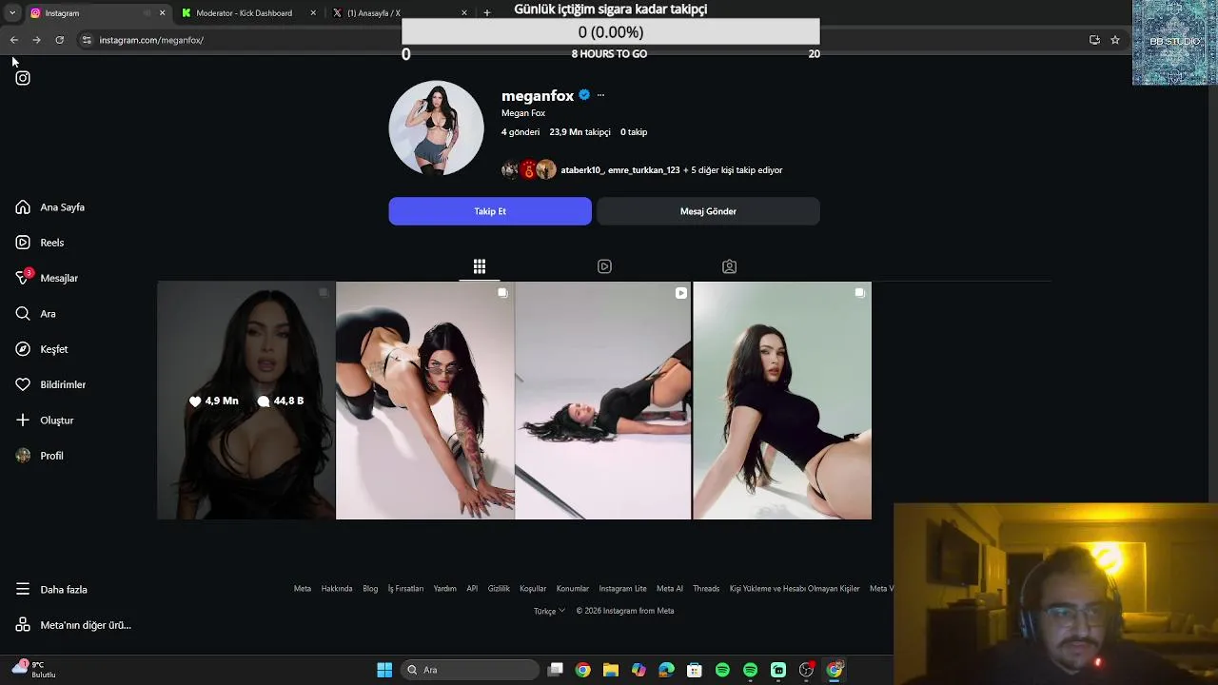This screenshot has width=1218, height=685.
Task: Open File Explorer from the taskbar
Action: (x=611, y=670)
